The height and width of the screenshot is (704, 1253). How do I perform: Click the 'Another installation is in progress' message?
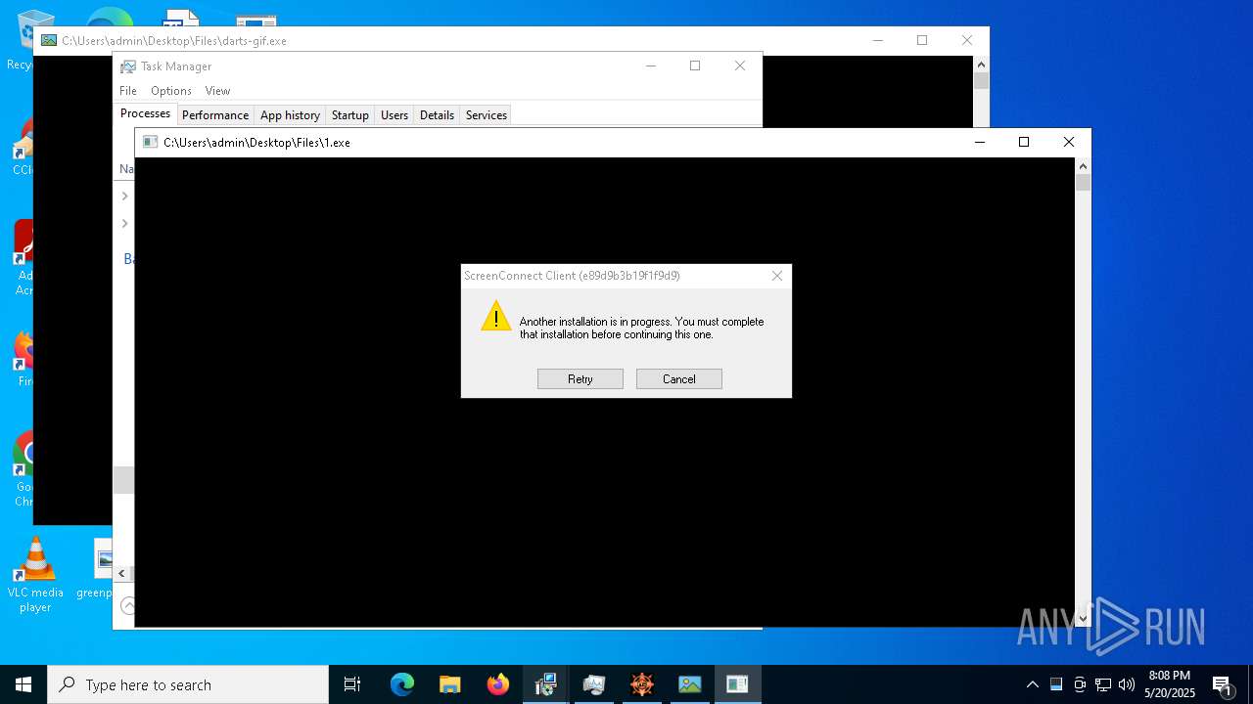click(x=642, y=328)
